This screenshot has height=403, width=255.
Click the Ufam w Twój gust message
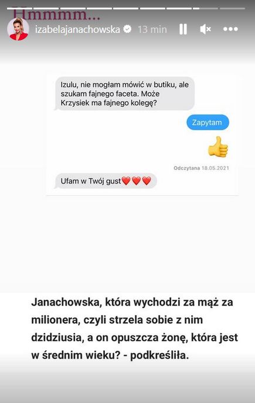pyautogui.click(x=106, y=181)
